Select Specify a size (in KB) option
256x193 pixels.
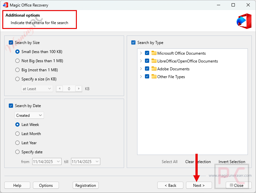[17, 79]
